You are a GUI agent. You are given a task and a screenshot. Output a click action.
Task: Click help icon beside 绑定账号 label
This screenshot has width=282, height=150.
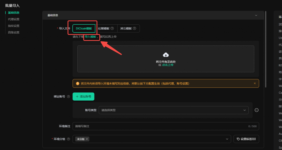(68, 97)
